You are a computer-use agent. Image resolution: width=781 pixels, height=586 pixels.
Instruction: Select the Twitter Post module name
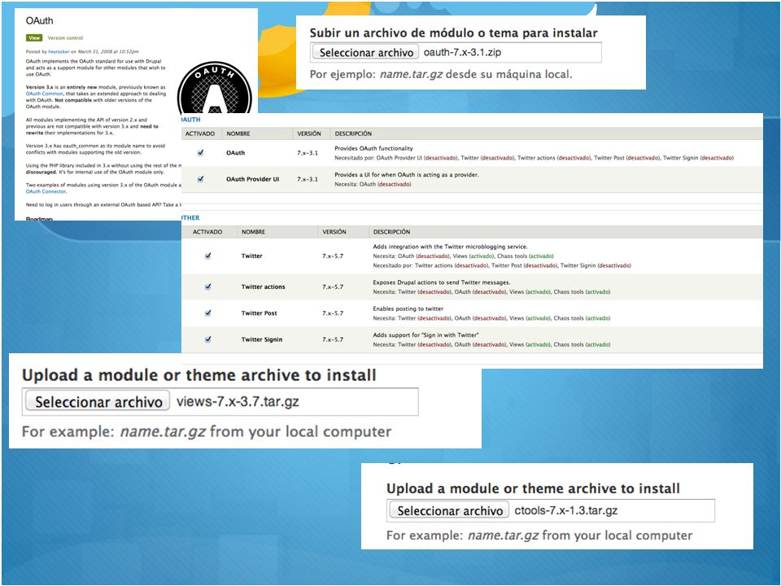tap(259, 313)
